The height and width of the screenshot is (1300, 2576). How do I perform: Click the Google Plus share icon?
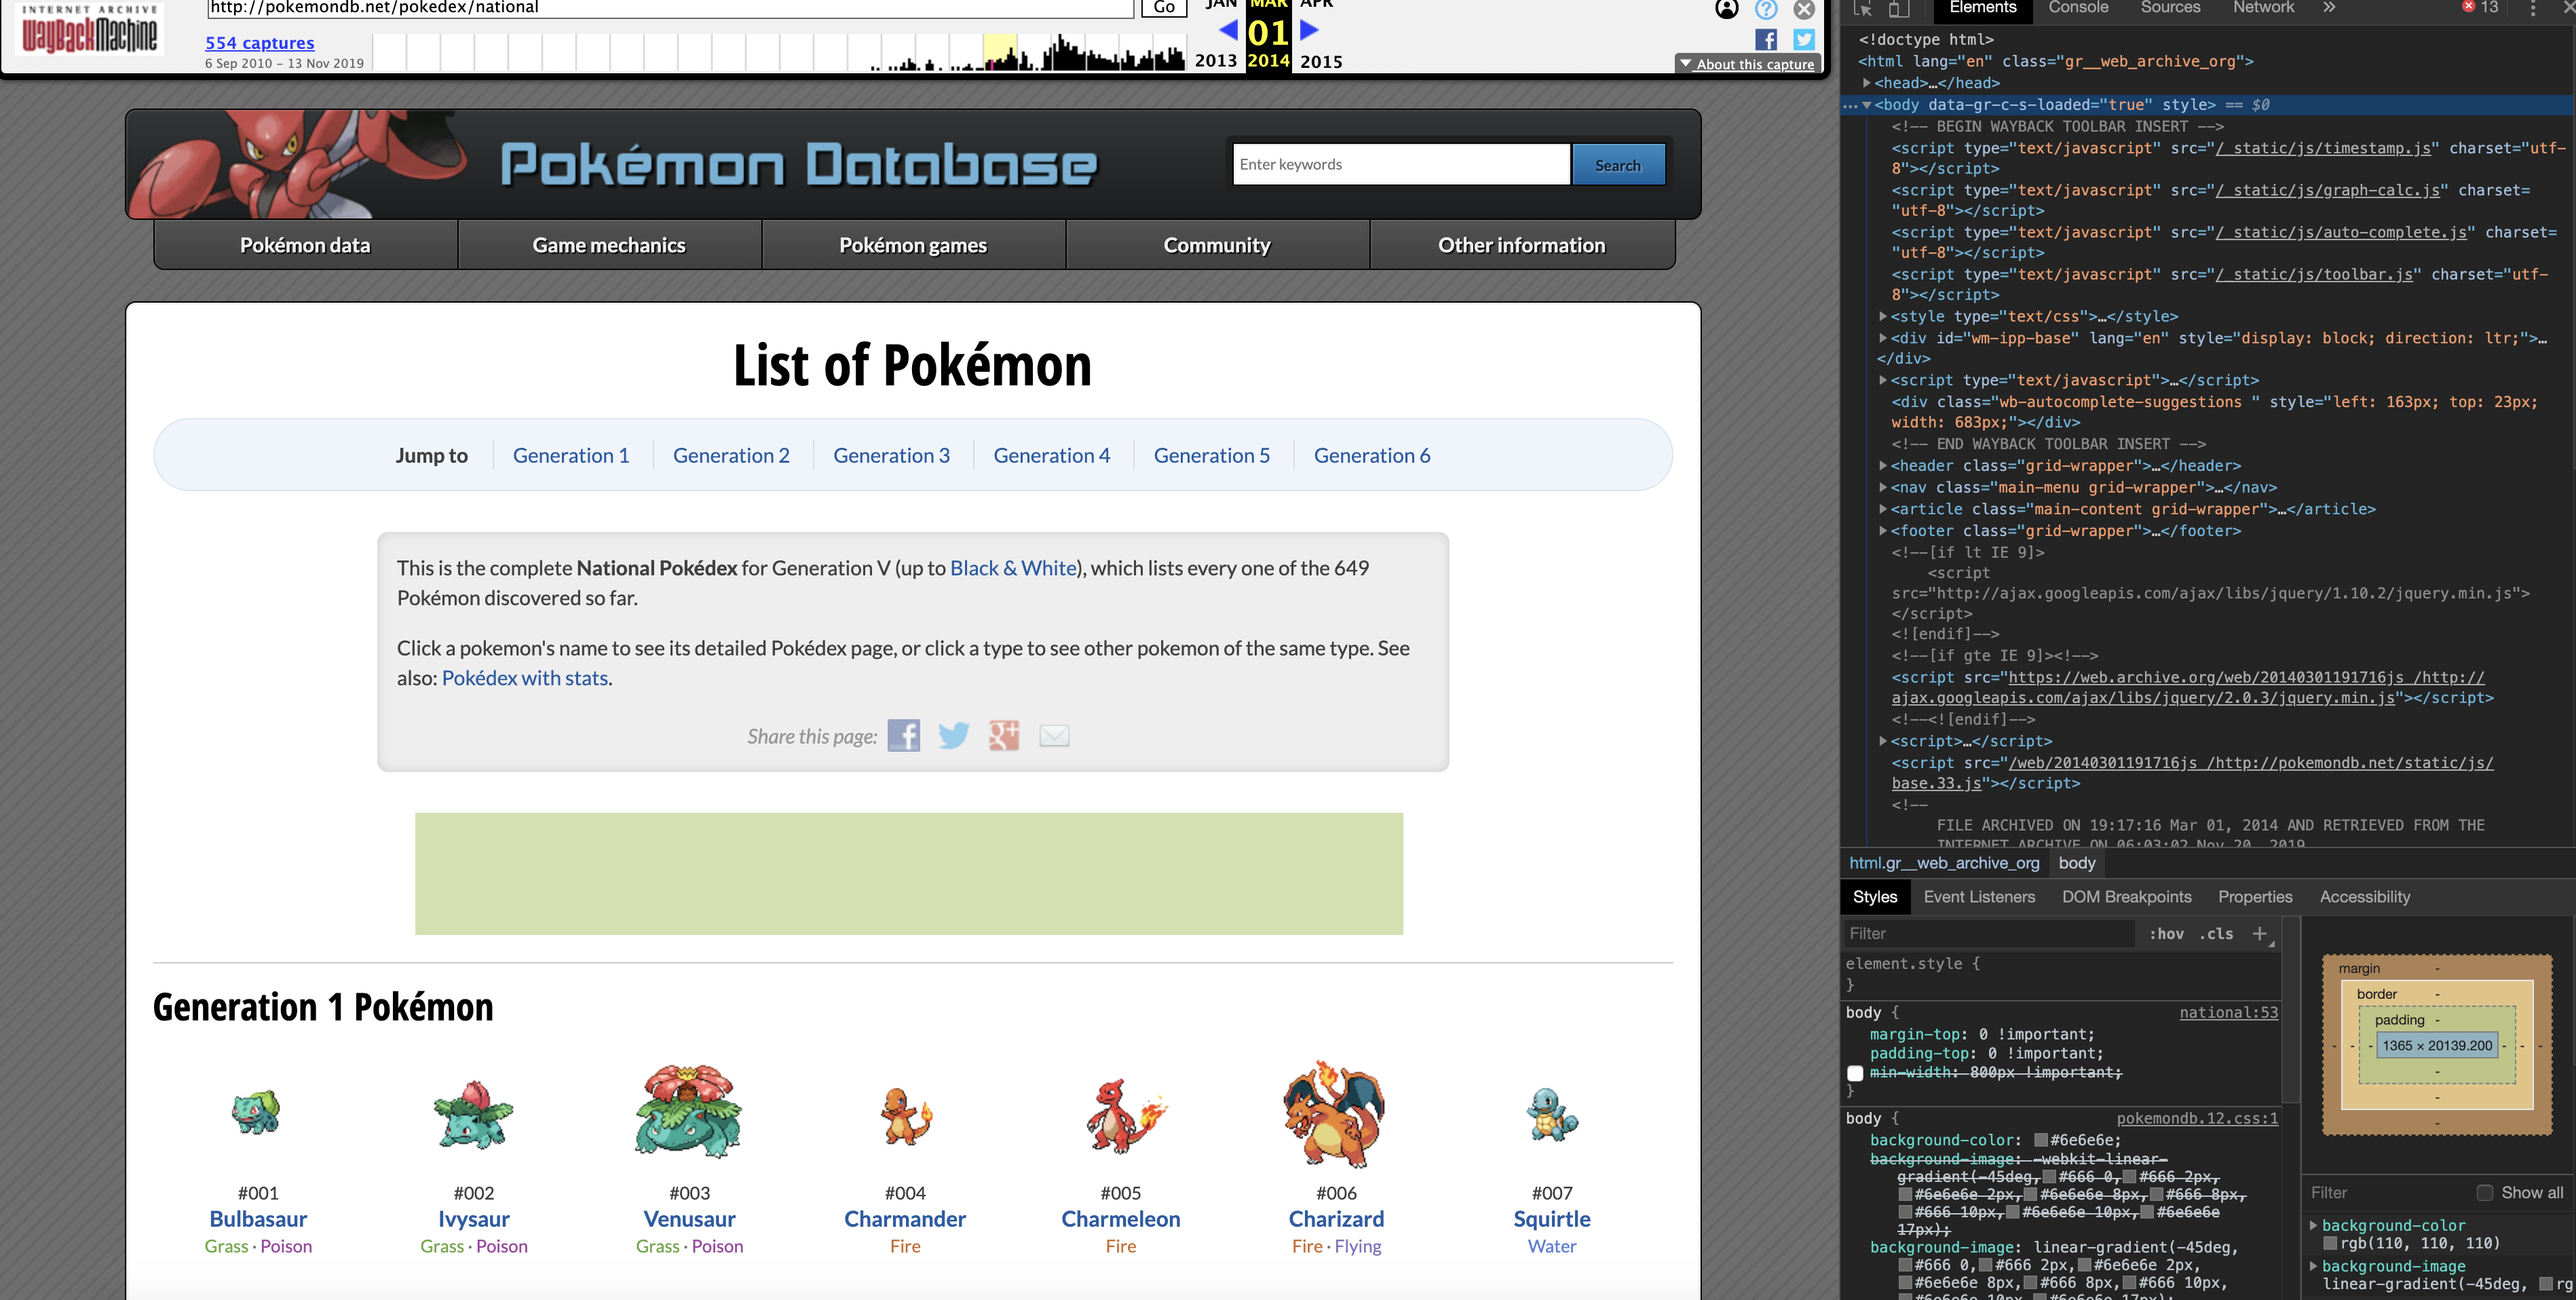click(1003, 736)
